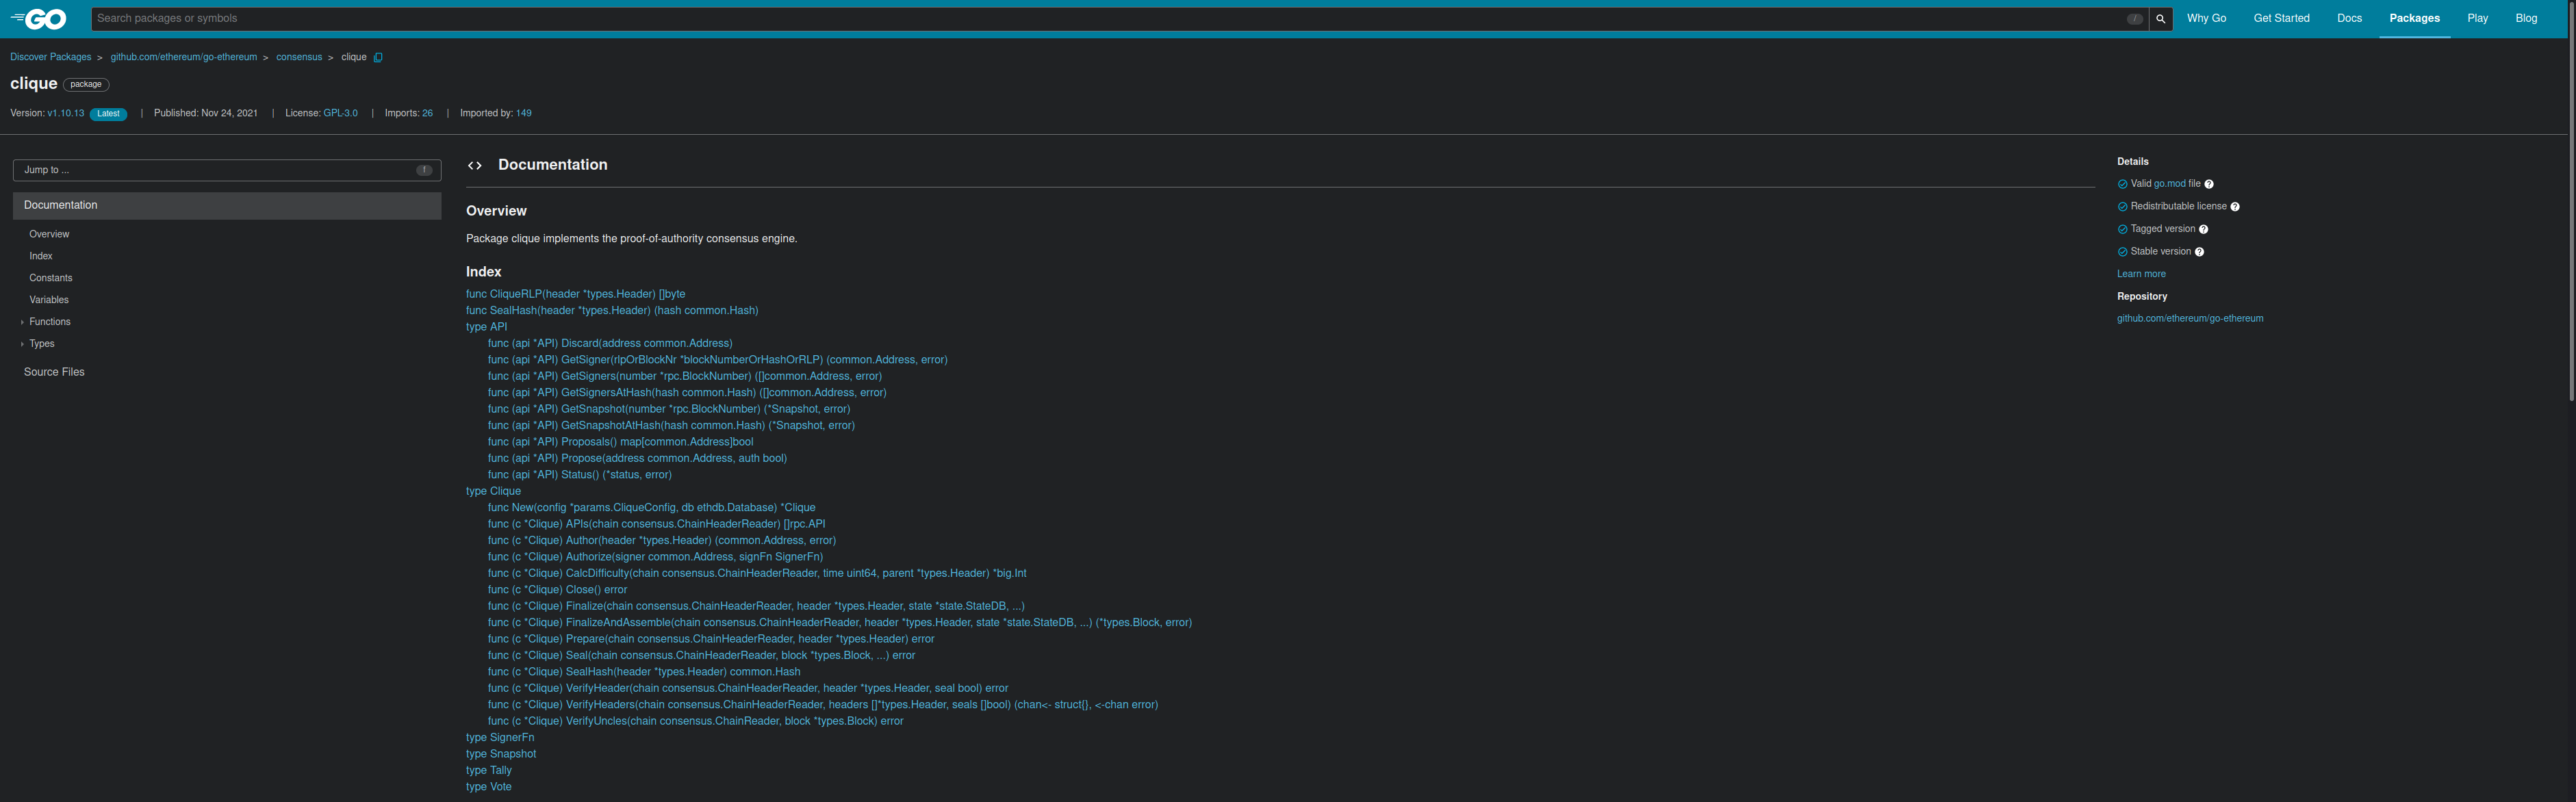Open Learn more link
The width and height of the screenshot is (2576, 802).
click(2141, 274)
